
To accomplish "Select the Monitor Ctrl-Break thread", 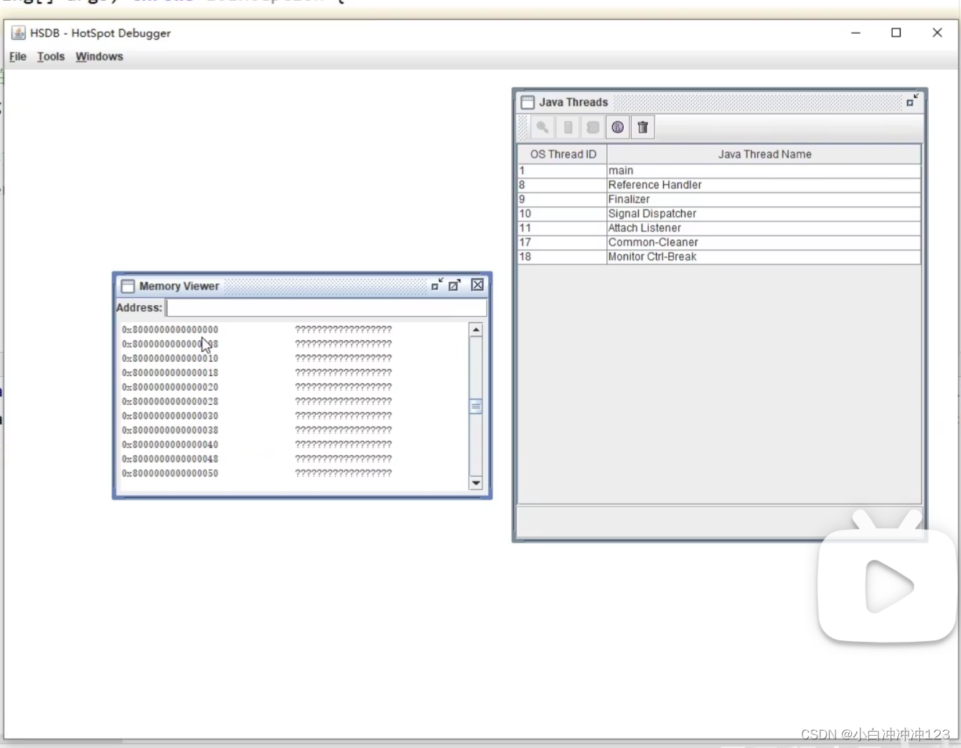I will point(719,257).
